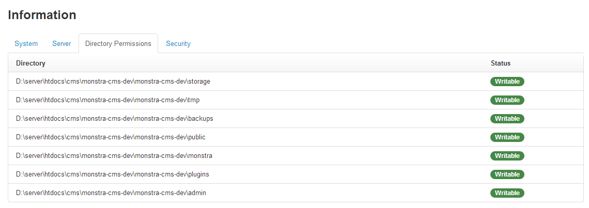Click the backups directory path
589x208 pixels.
pos(115,119)
